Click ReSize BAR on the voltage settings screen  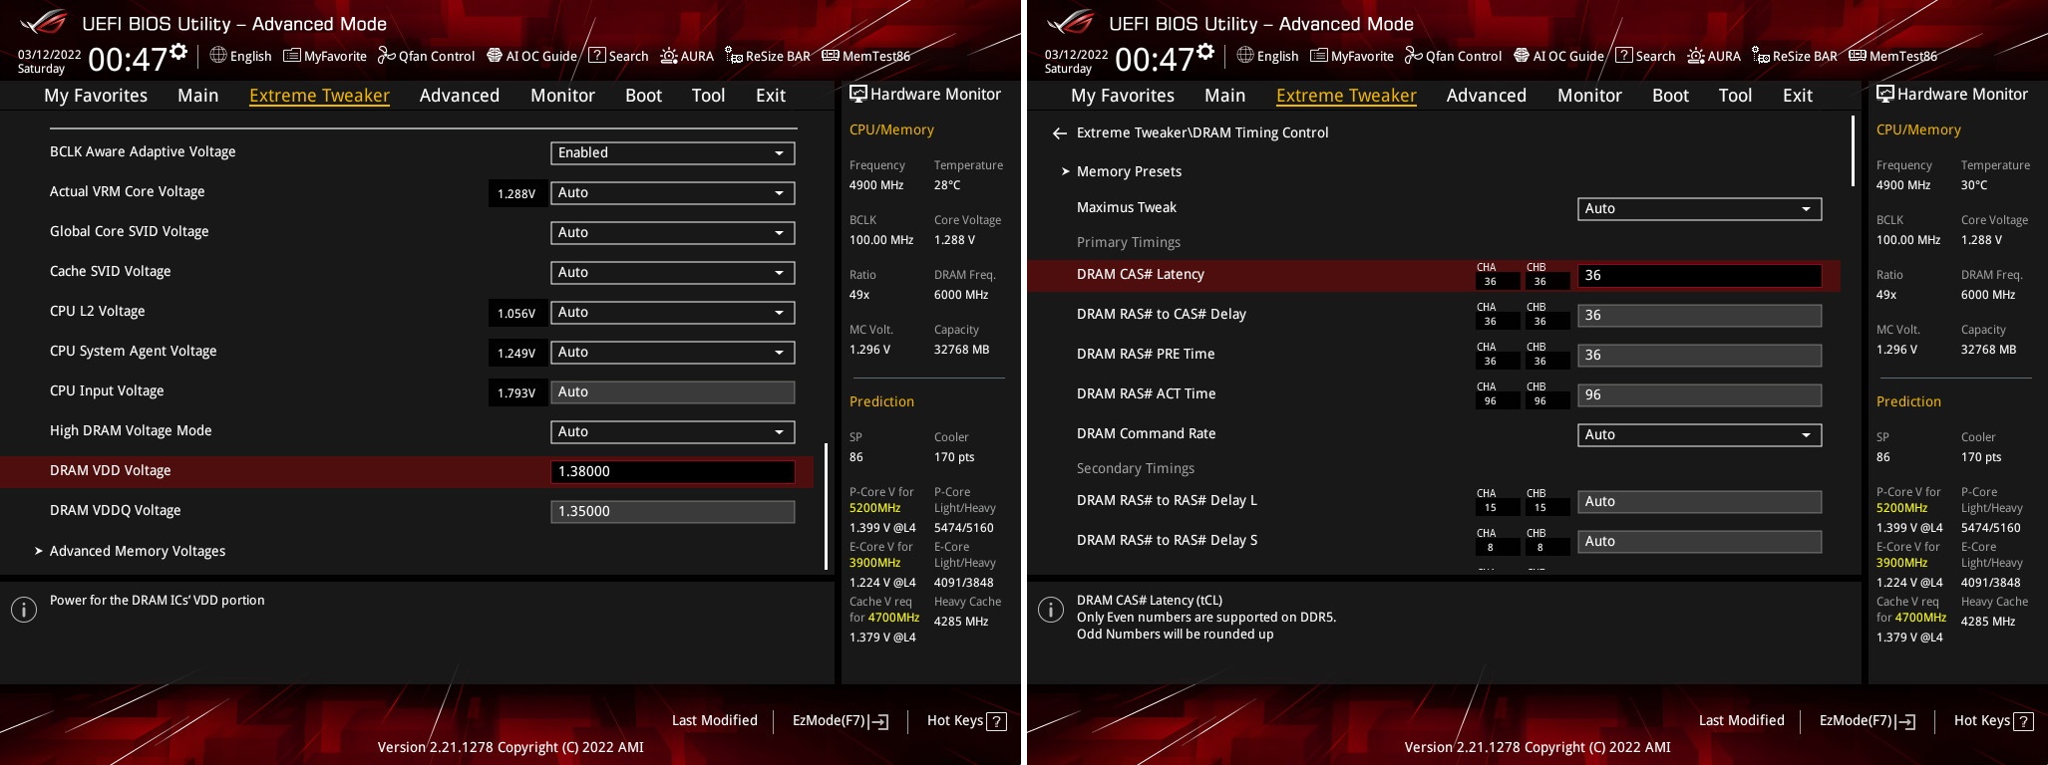coord(768,56)
